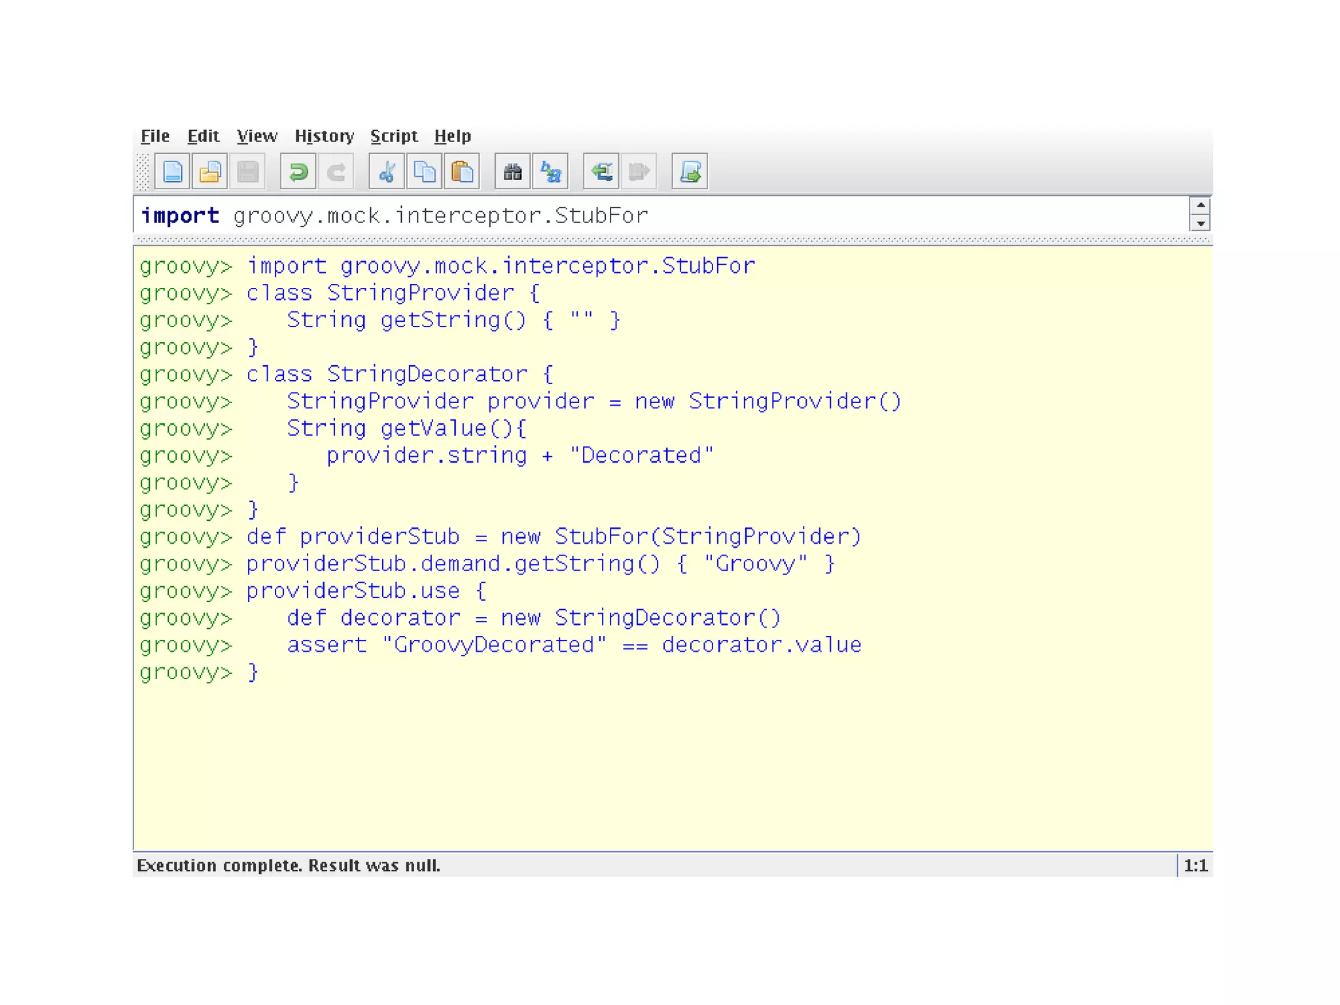Open the Script menu
Screen dimensions: 1340x1005
393,136
